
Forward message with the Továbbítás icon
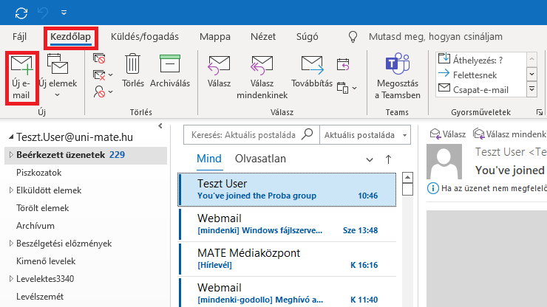tap(312, 65)
